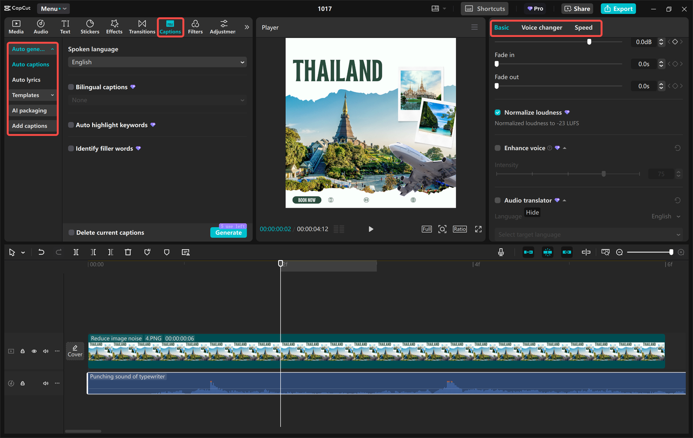
Task: Click the Generate captions button
Action: [x=228, y=232]
